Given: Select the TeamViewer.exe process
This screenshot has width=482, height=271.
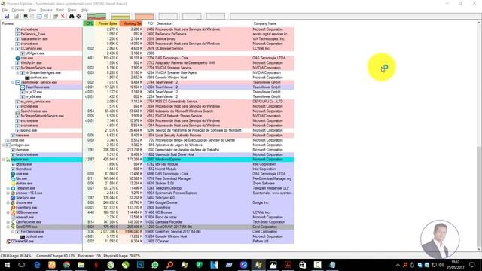Looking at the screenshot, I should (37, 87).
